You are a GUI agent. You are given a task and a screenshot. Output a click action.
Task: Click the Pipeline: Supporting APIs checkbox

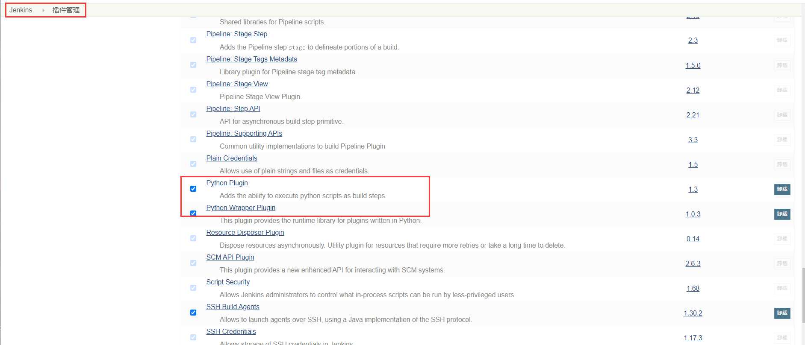click(x=193, y=139)
